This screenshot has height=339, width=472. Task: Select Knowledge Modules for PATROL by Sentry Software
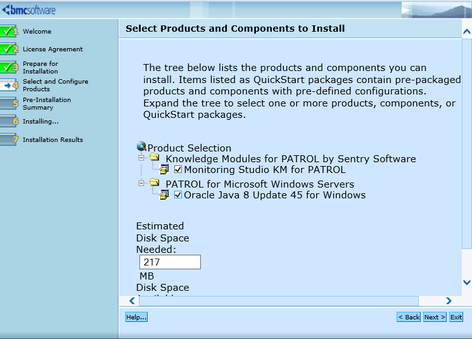(x=291, y=158)
